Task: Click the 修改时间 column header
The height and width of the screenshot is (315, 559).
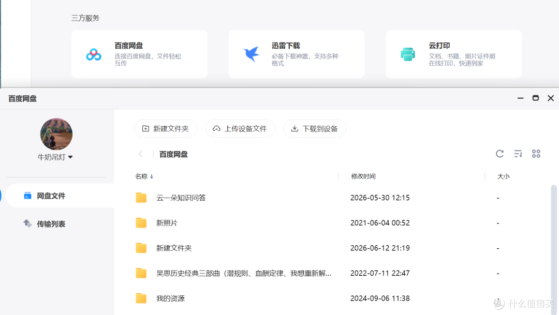Action: coord(363,176)
